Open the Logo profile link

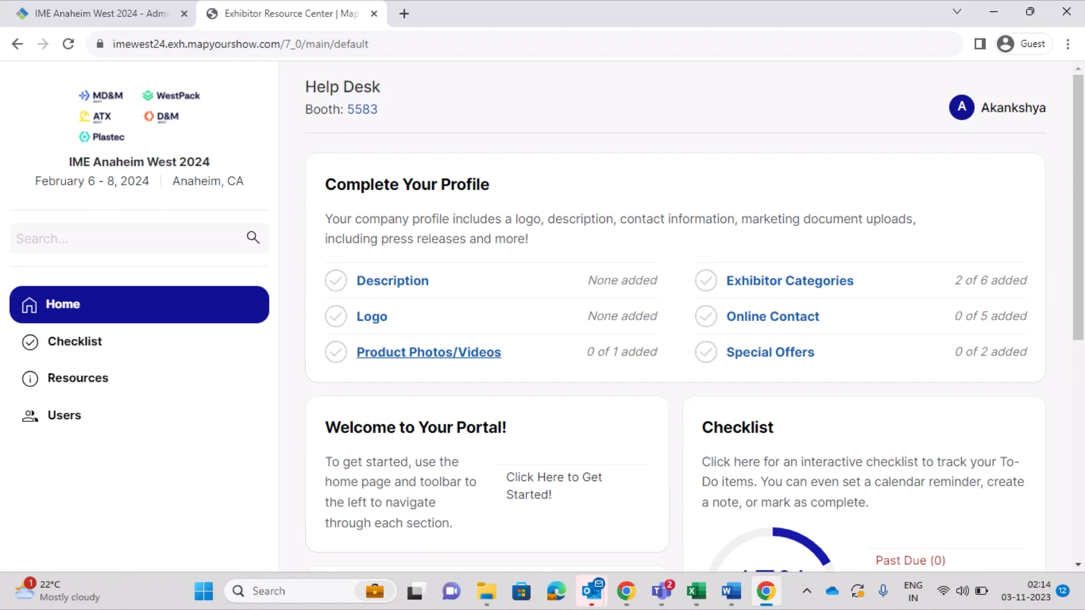[x=372, y=316]
